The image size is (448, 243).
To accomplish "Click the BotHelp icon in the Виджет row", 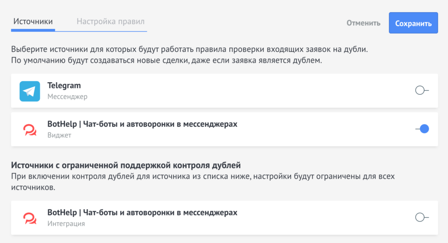I will coord(30,129).
